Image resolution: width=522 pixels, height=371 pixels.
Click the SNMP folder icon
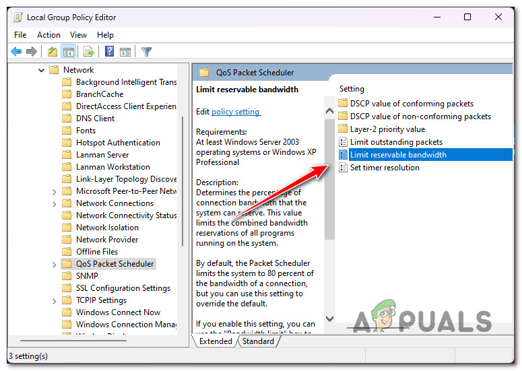coord(67,276)
